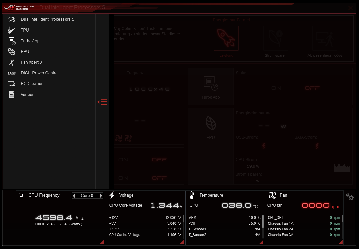Select the TPU checkmark icon in sidebar
Viewport: 359px width, 249px height.
(12, 30)
